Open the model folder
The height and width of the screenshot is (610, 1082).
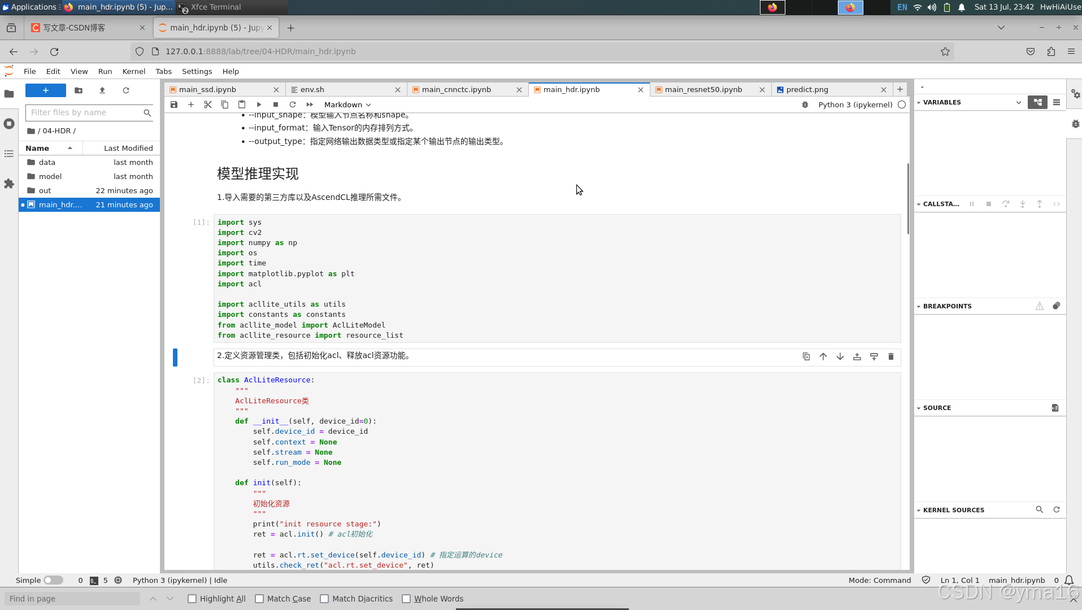point(89,176)
